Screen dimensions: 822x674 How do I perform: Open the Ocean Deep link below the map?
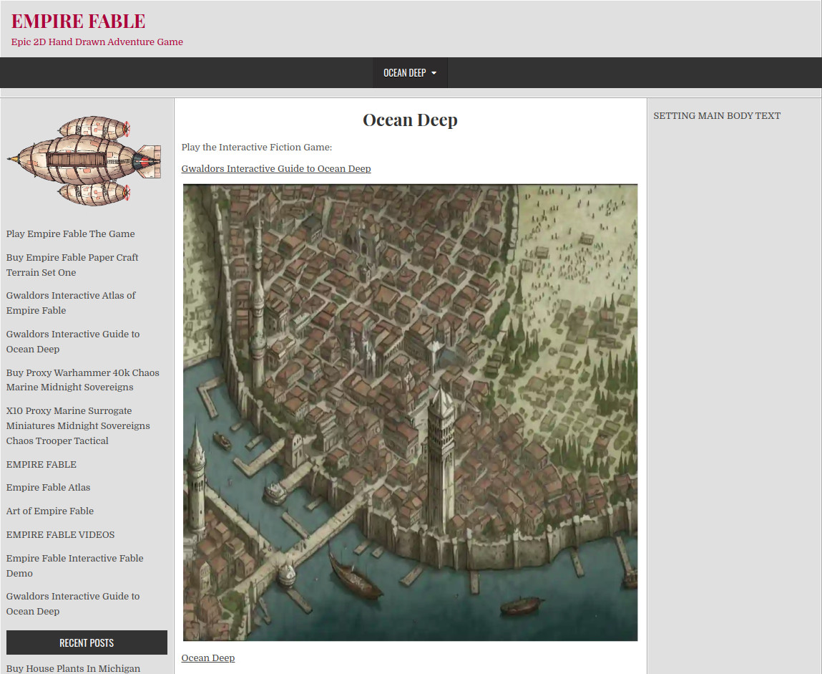207,658
